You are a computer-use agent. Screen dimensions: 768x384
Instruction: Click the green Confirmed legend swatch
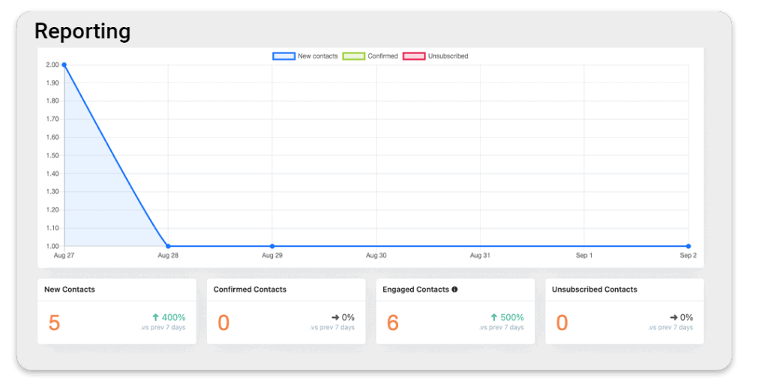[x=353, y=56]
